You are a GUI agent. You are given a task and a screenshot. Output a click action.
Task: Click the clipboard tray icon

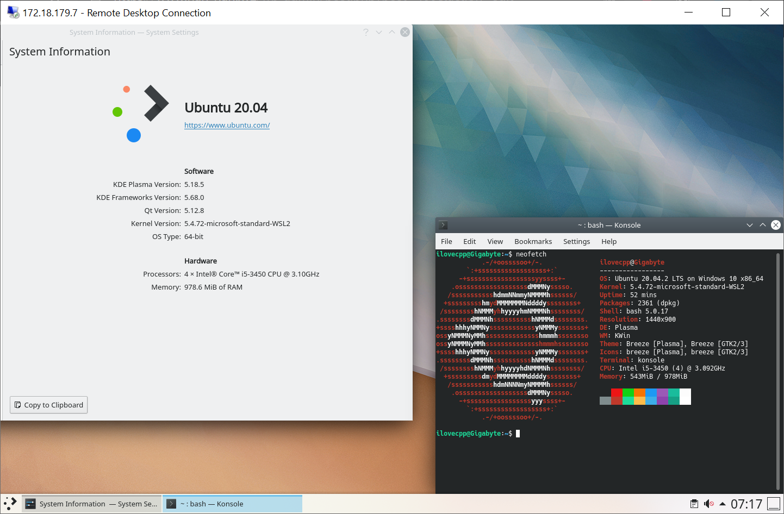(694, 504)
